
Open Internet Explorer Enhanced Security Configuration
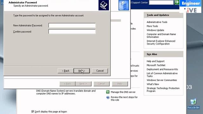pyautogui.click(x=161, y=42)
